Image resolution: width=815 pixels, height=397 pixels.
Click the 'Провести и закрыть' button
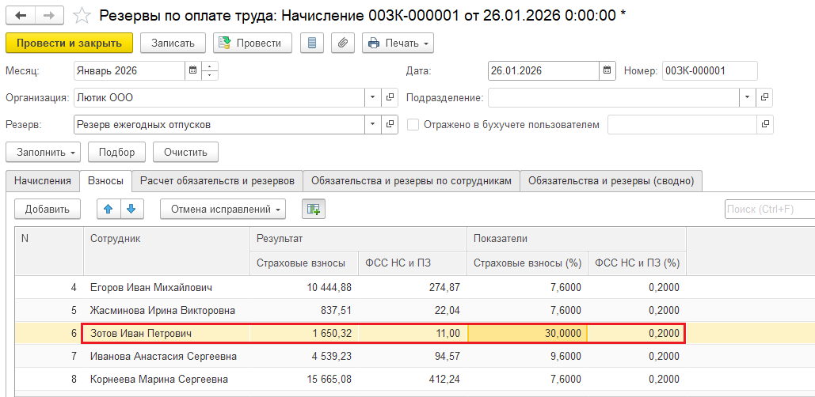(69, 43)
